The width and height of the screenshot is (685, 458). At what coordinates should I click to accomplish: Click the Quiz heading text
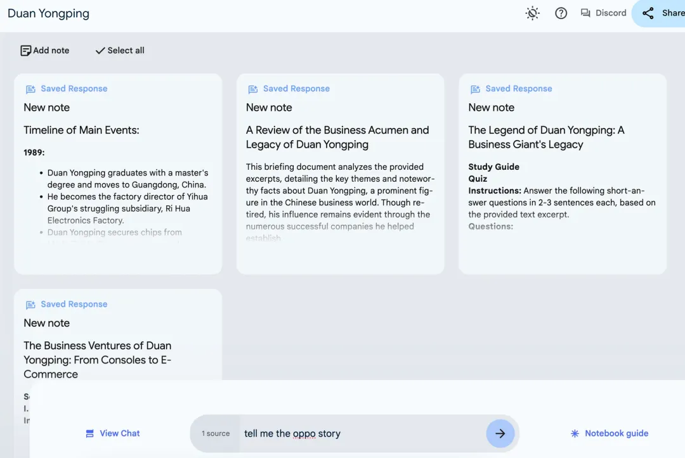(x=478, y=179)
